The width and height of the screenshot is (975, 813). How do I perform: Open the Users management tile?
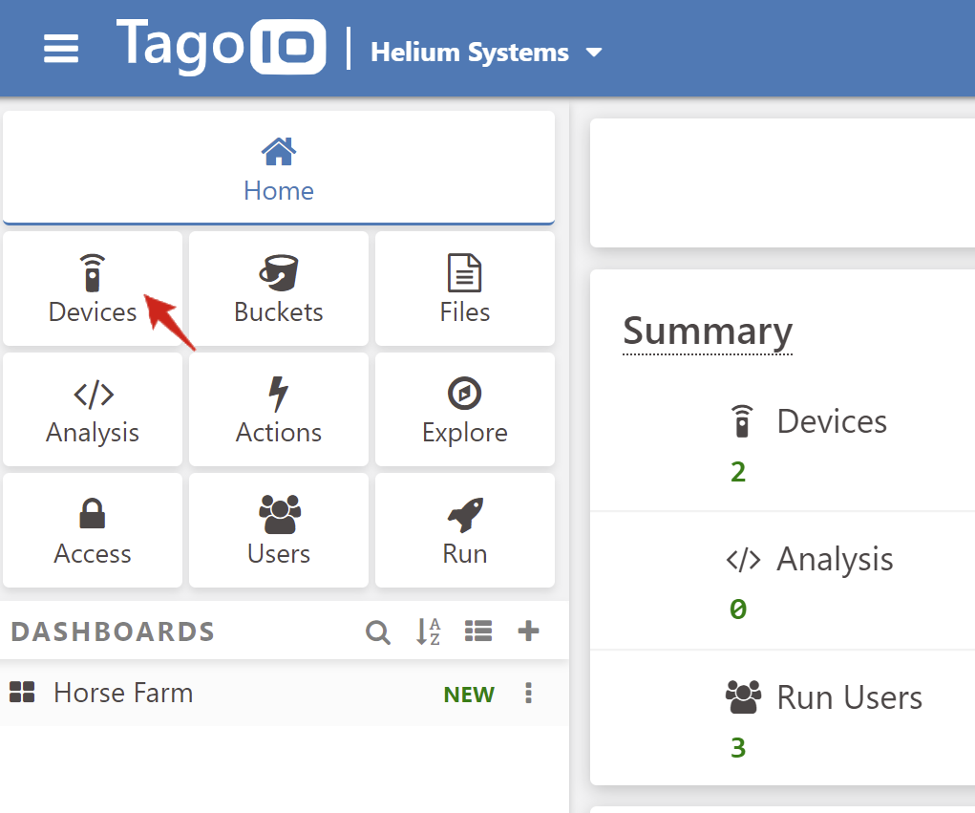point(279,530)
